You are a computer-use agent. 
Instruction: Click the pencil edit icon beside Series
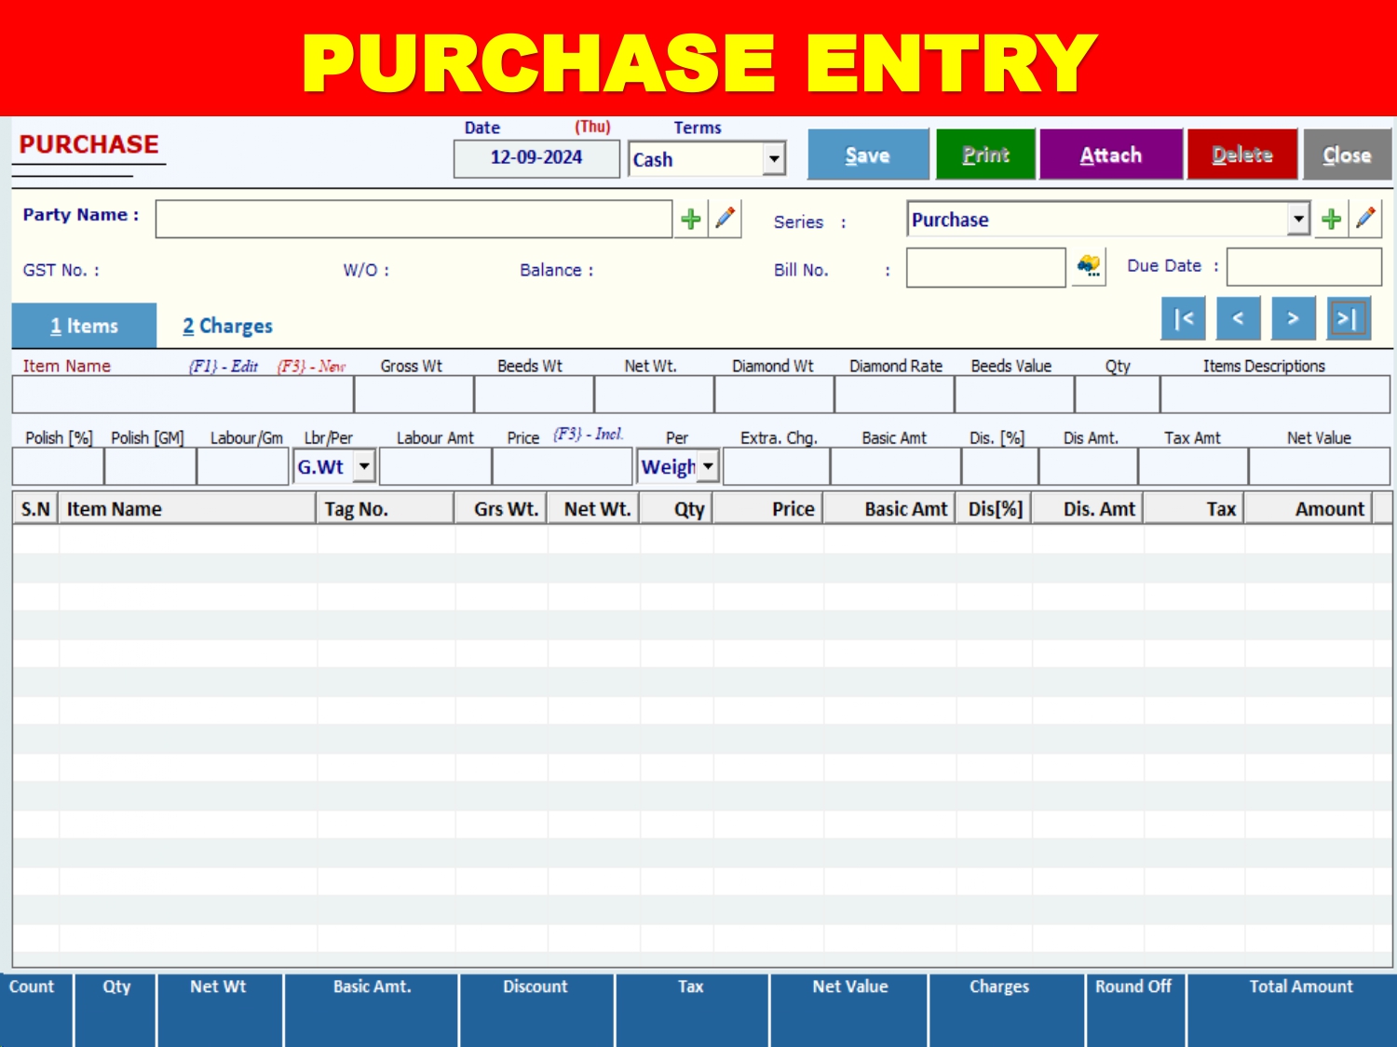click(1365, 220)
